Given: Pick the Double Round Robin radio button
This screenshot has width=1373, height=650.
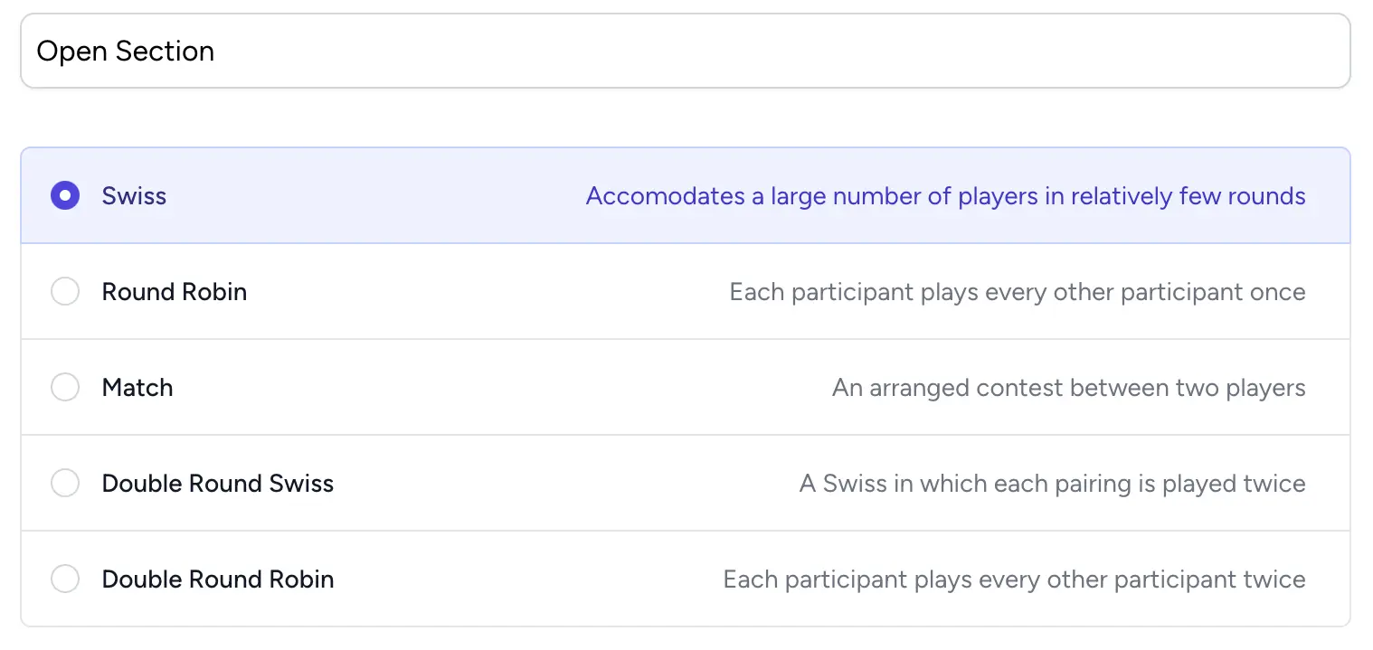Looking at the screenshot, I should click(65, 579).
